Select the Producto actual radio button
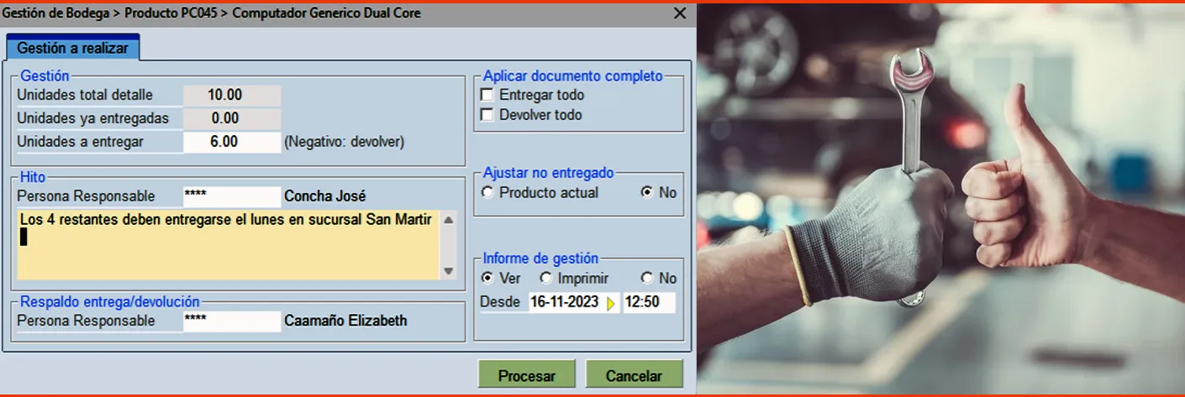The width and height of the screenshot is (1185, 397). point(487,192)
